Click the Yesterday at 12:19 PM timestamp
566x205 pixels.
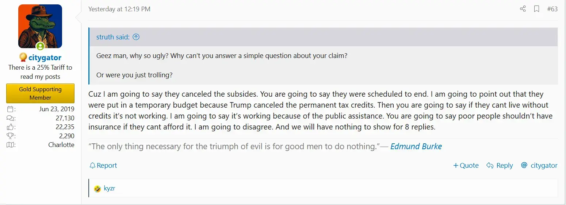119,9
